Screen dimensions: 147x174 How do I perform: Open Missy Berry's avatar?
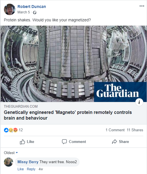[x=9, y=162]
